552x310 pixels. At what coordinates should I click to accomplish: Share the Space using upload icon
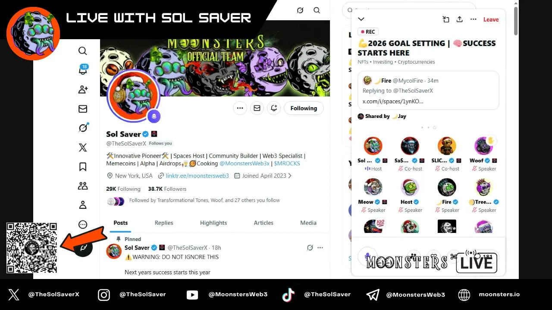460,19
